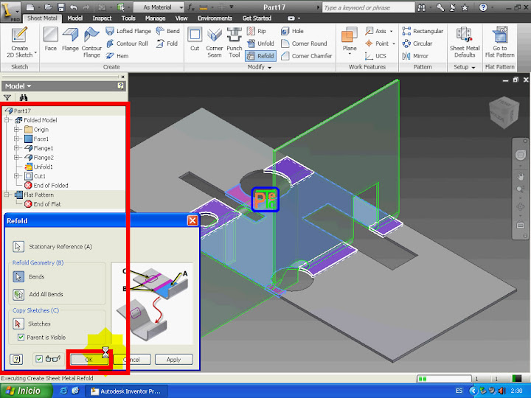Click the browser find binoculars icon
Image resolution: width=531 pixels, height=398 pixels.
24,98
